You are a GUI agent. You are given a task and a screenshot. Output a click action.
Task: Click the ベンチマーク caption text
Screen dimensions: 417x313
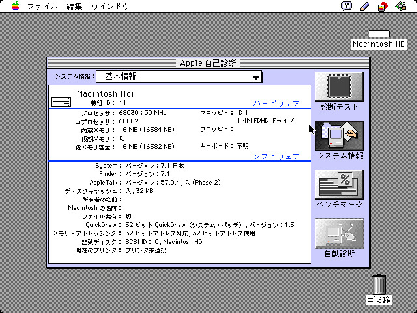pyautogui.click(x=339, y=204)
